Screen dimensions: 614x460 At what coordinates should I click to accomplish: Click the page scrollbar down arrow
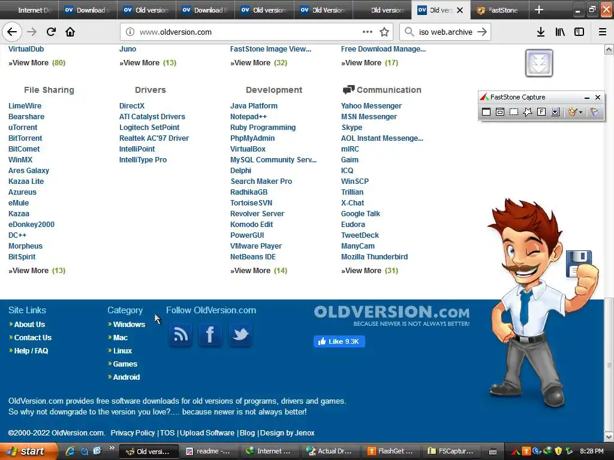(x=609, y=437)
